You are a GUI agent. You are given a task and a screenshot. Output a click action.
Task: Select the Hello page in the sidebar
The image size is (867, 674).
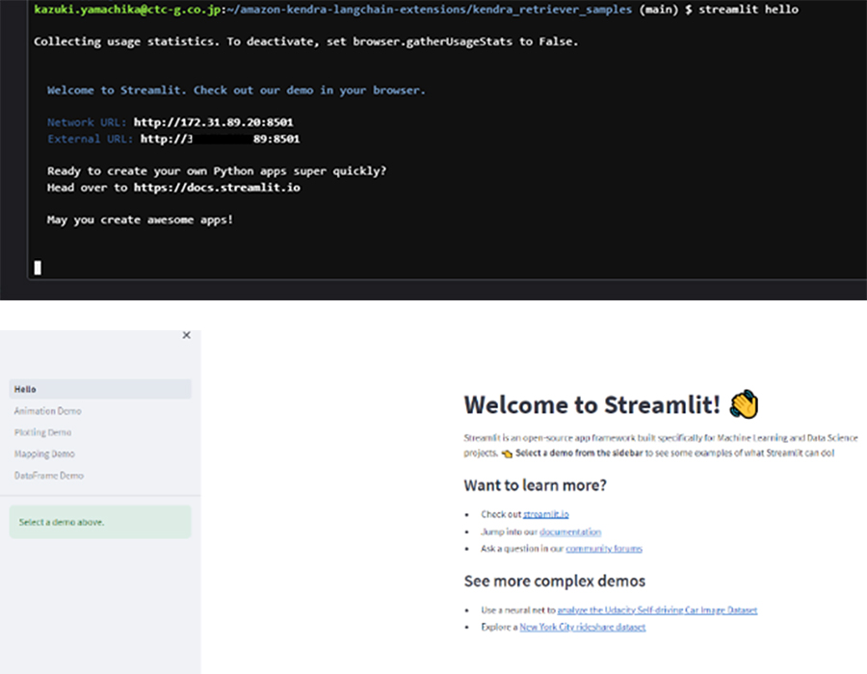coord(100,389)
